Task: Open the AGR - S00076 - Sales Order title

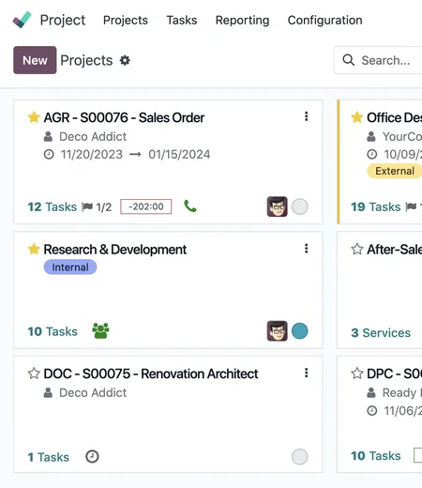Action: (124, 117)
